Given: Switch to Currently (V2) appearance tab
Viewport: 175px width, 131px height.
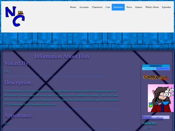Looking at the screenshot, I should coord(149,69).
